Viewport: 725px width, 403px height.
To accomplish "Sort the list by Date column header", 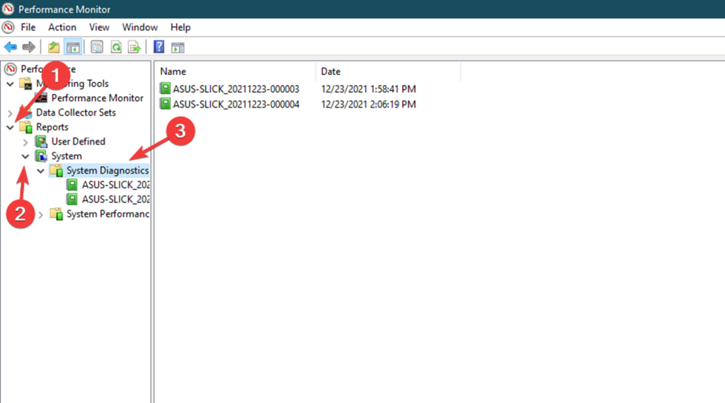I will (x=331, y=72).
